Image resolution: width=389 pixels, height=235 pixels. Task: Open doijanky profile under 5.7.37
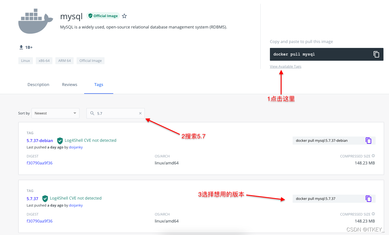tap(76, 205)
